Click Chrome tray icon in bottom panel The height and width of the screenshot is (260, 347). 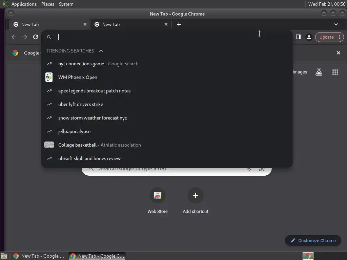coord(308,256)
